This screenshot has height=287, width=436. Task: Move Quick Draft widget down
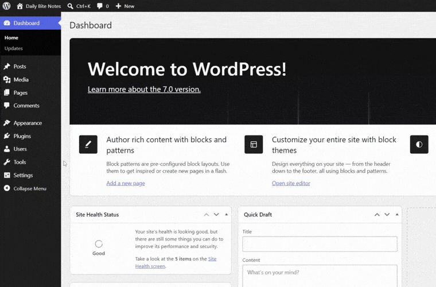[x=387, y=215]
